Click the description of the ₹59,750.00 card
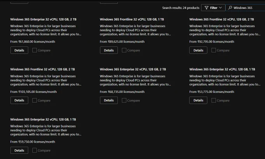Viewport: 265px width, 159px height. pos(46,130)
